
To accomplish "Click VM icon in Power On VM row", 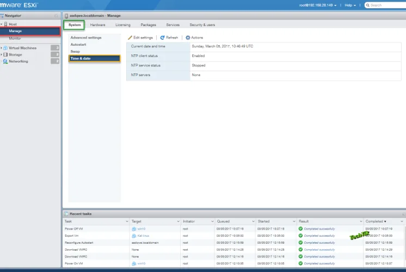I will coord(134,263).
